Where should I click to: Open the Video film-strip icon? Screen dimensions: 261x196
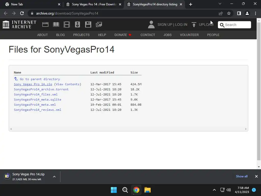(x=67, y=24)
